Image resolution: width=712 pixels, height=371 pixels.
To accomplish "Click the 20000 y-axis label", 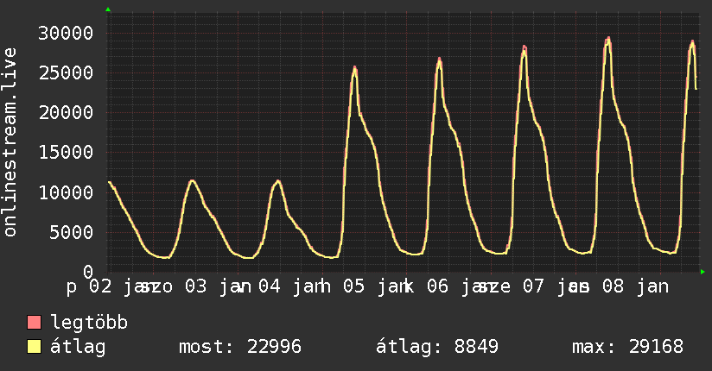I will 66,113.
